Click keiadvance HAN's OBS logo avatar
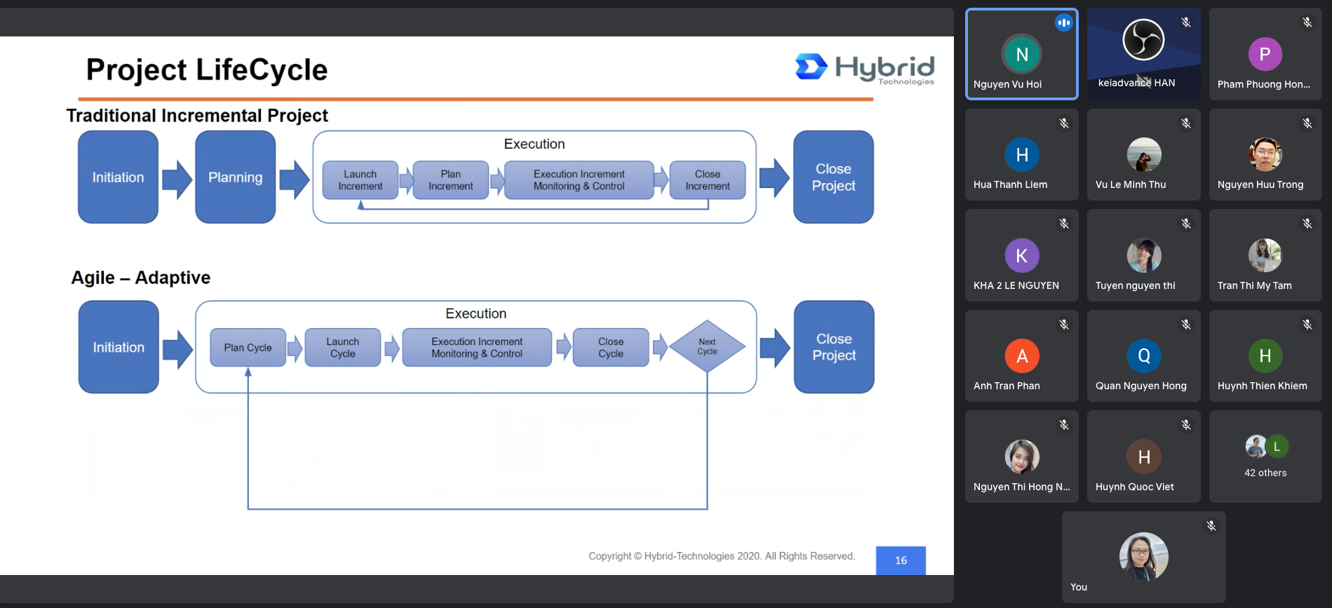 pyautogui.click(x=1143, y=39)
